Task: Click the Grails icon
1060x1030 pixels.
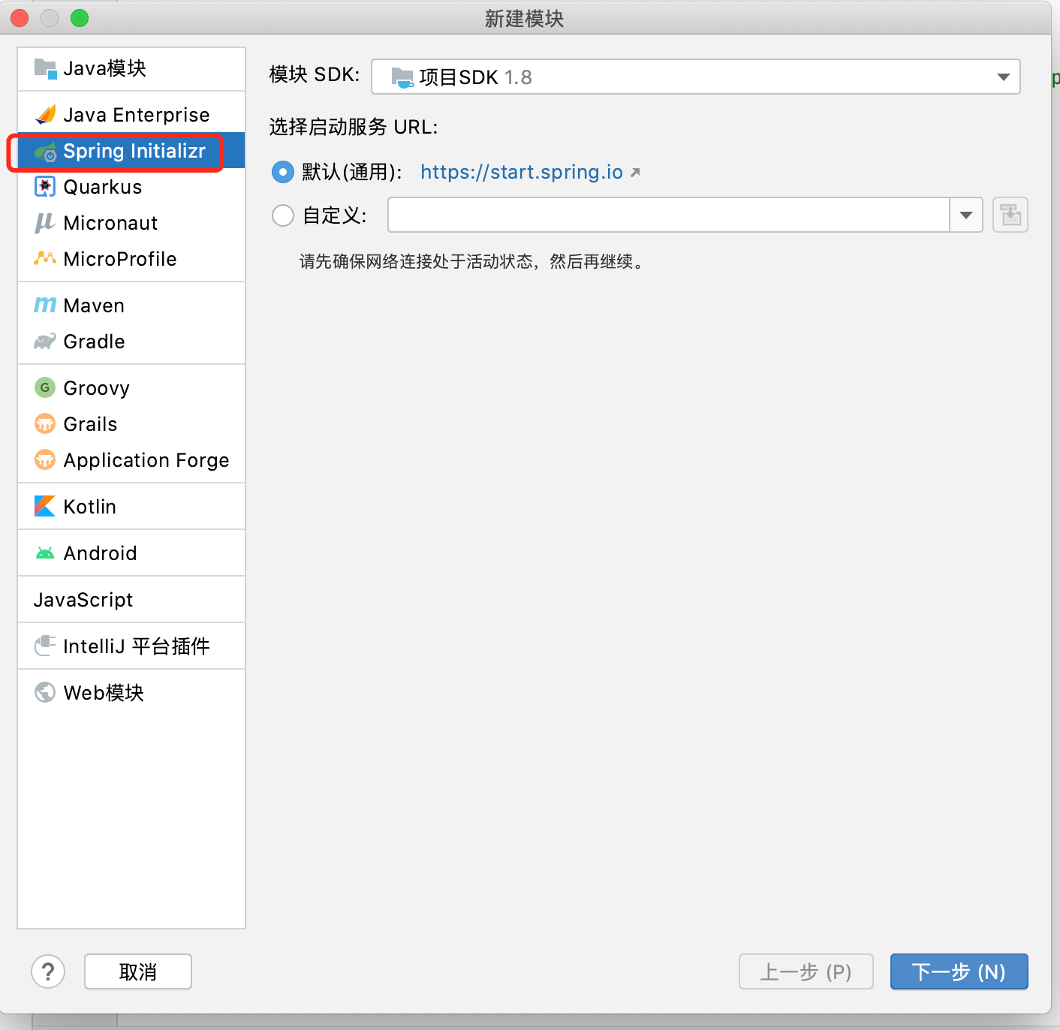Action: tap(45, 423)
